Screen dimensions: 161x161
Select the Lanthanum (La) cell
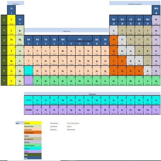[x=37, y=100]
